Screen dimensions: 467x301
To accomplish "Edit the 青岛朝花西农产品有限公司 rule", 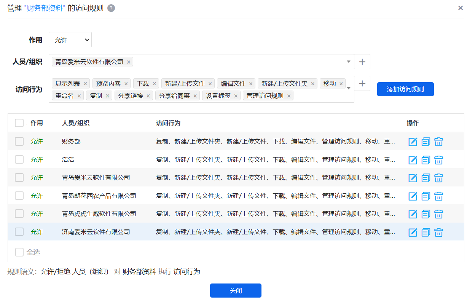I will point(413,196).
